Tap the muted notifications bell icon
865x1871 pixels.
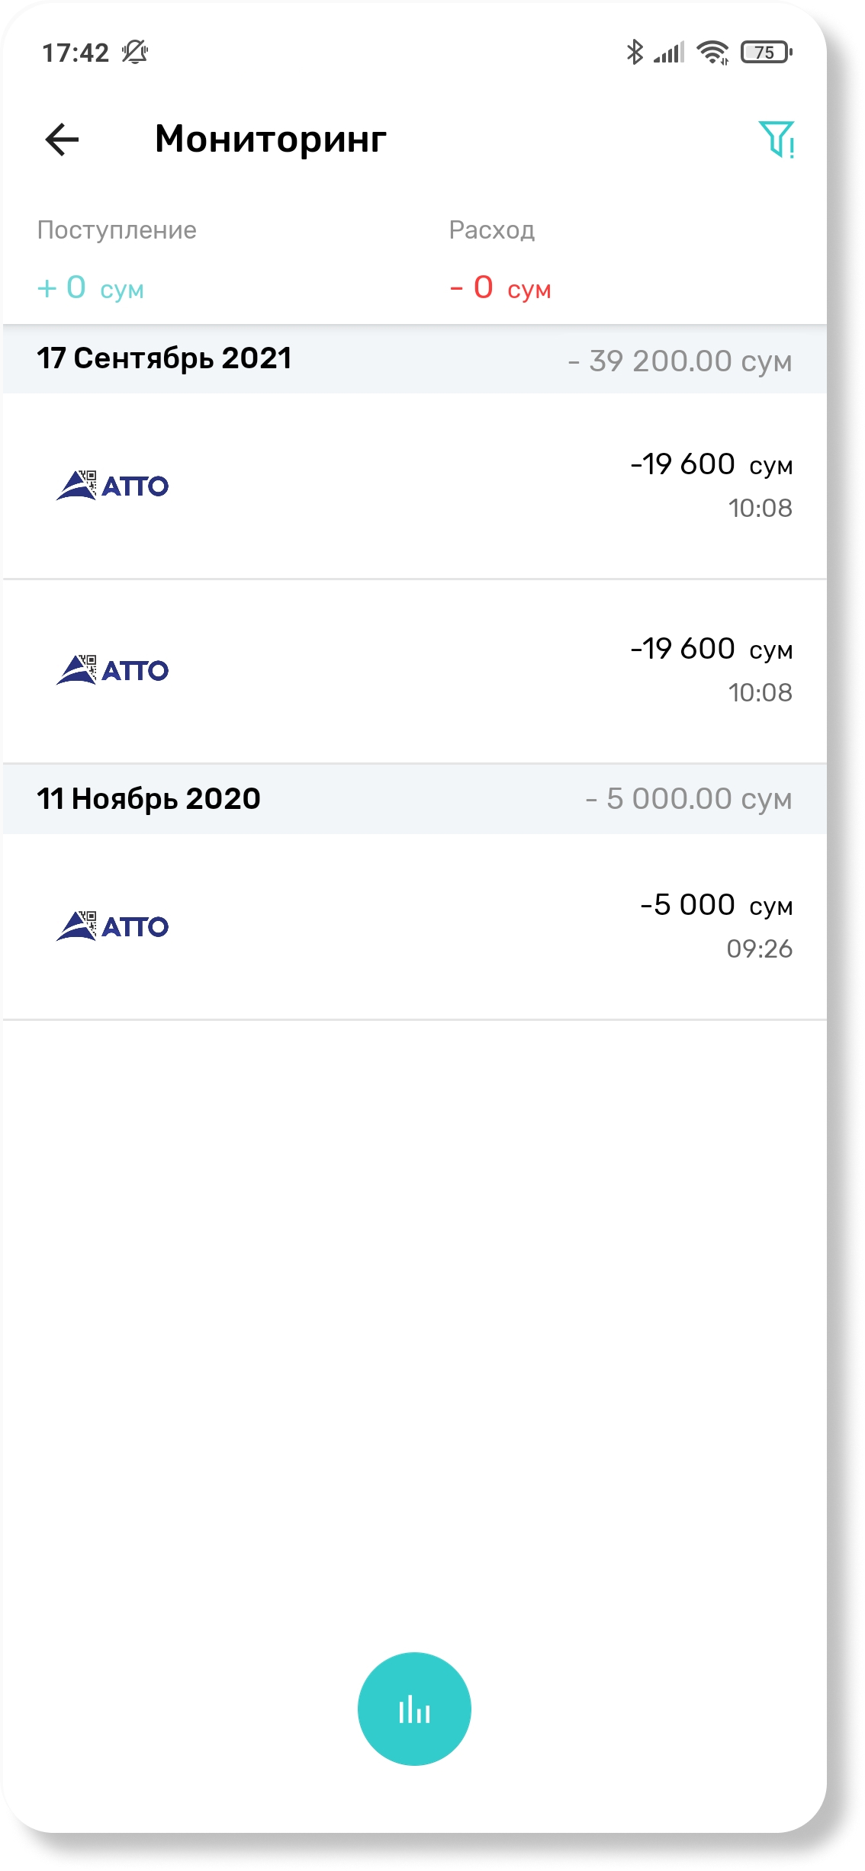[x=135, y=52]
